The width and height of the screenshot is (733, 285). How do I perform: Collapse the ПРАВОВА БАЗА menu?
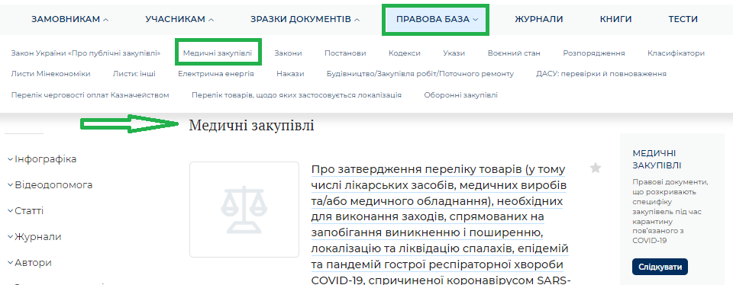point(437,19)
